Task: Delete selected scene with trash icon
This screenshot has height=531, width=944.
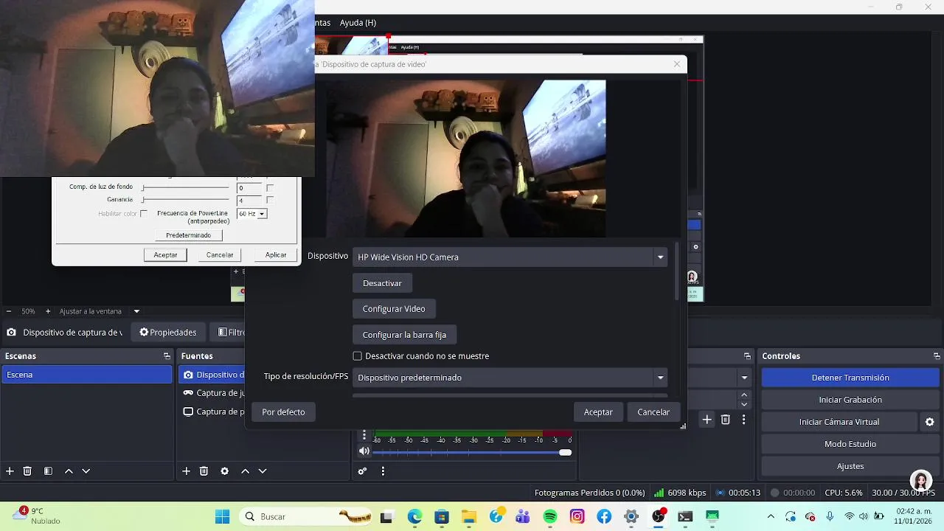Action: pyautogui.click(x=27, y=471)
